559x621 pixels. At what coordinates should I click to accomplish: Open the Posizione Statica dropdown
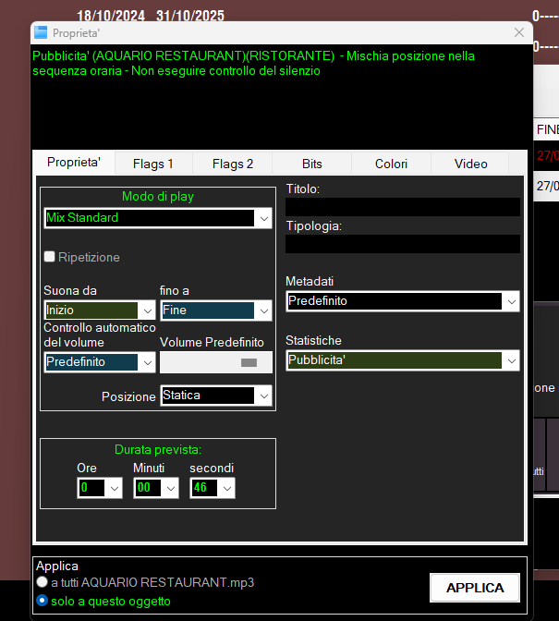pyautogui.click(x=264, y=396)
